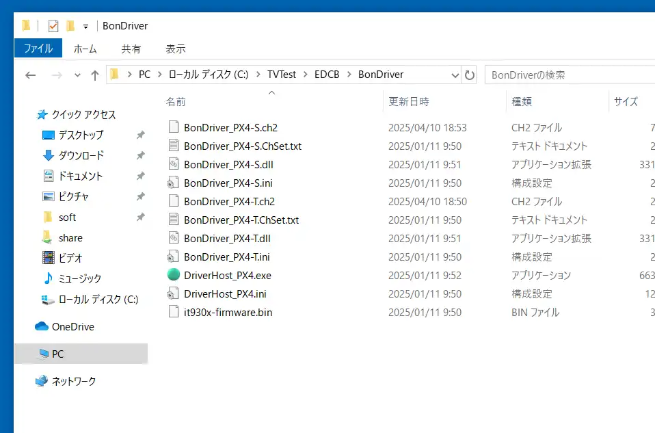The height and width of the screenshot is (433, 655).
Task: Select the BonDriver_PX4-T.ini file icon
Action: tap(173, 257)
